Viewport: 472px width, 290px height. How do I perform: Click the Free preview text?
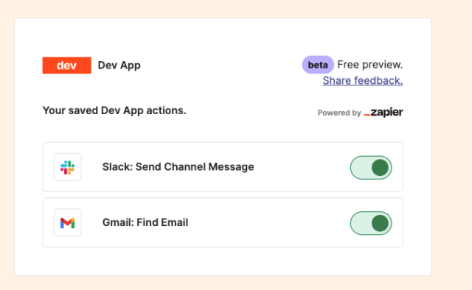370,65
